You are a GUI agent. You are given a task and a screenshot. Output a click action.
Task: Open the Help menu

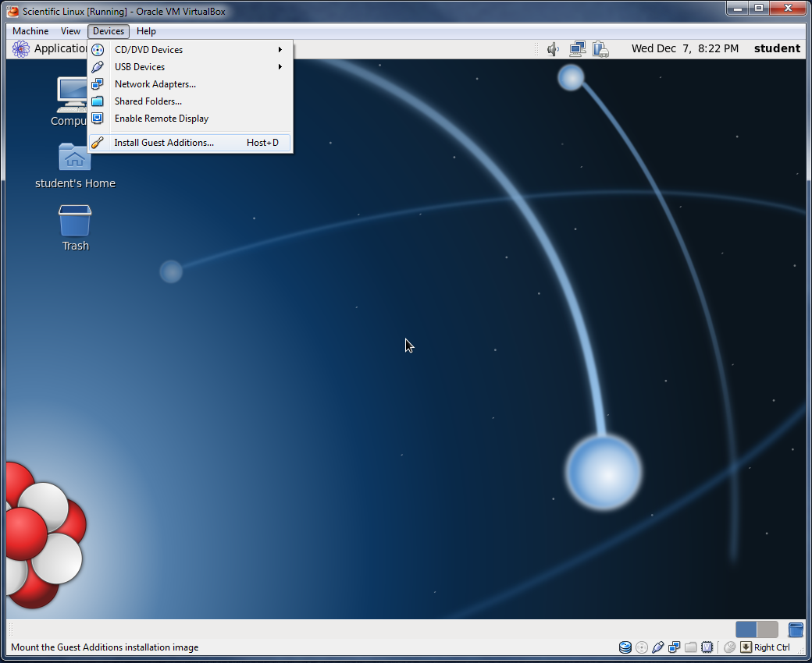coord(146,31)
